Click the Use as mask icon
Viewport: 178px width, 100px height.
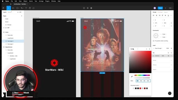pos(92,8)
